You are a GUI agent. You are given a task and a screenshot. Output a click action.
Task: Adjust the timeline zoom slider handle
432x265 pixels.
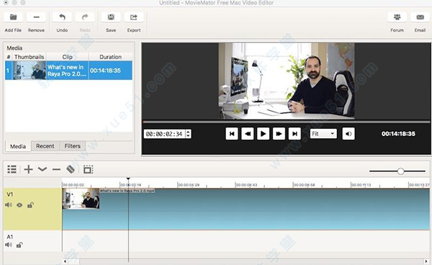(x=400, y=171)
